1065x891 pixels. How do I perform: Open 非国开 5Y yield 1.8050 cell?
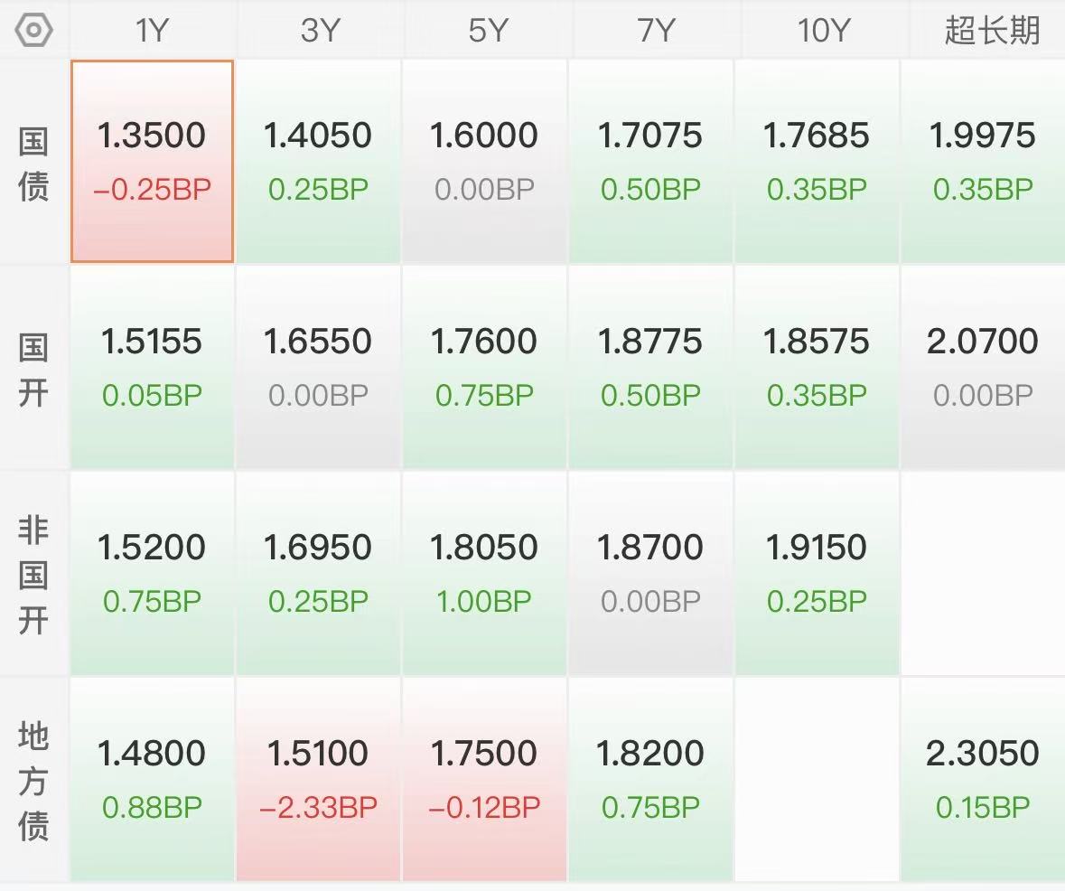coord(484,573)
